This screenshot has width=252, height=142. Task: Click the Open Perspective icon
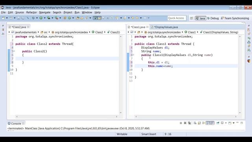pyautogui.click(x=191, y=18)
